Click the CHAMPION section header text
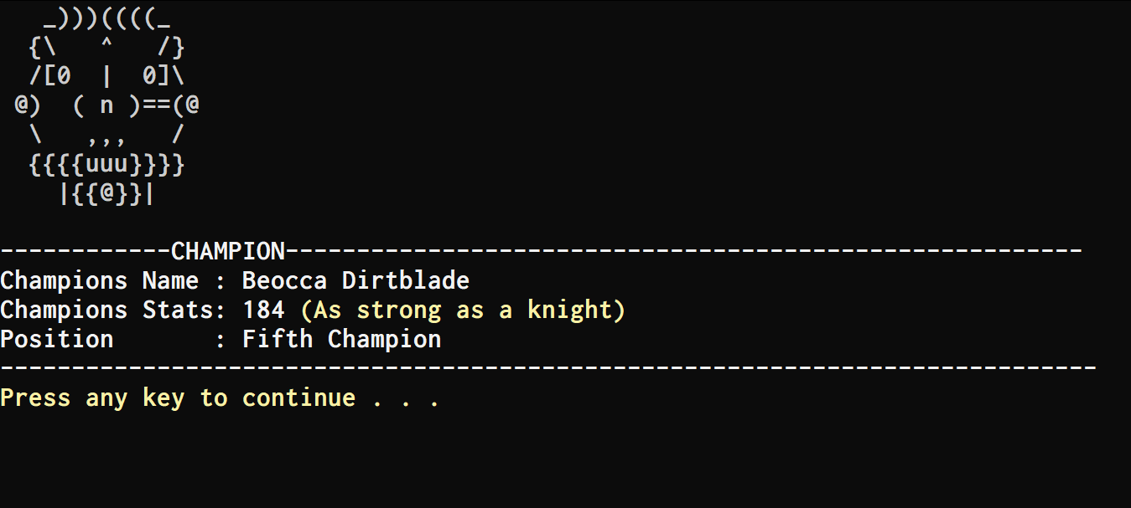Screen dimensions: 1131x508 click(228, 250)
